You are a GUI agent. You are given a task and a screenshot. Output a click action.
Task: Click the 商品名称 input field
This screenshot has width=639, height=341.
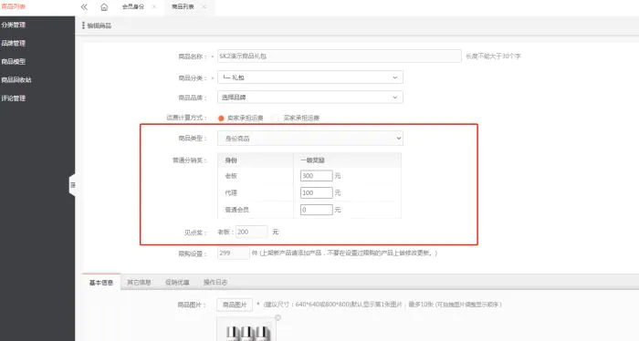tap(339, 57)
